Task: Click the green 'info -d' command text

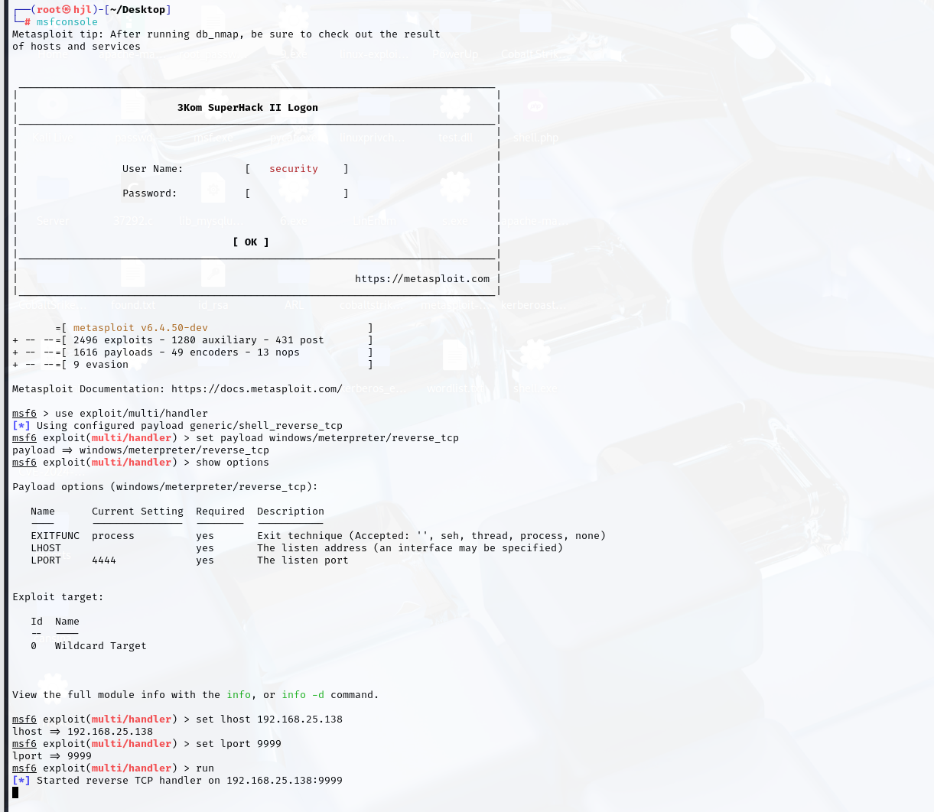Action: click(303, 695)
